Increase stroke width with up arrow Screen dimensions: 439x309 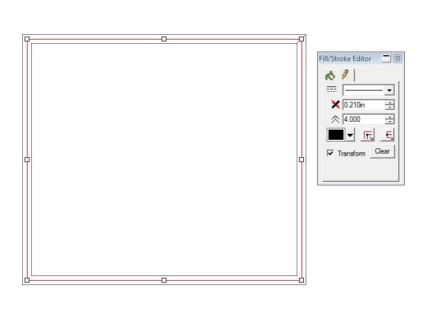(389, 103)
